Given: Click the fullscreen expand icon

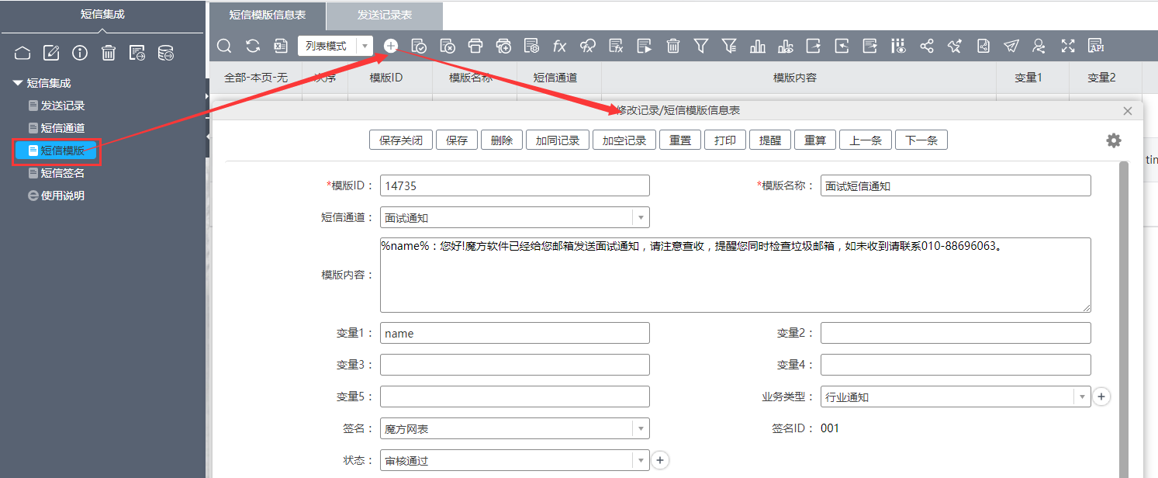Looking at the screenshot, I should pyautogui.click(x=1068, y=46).
